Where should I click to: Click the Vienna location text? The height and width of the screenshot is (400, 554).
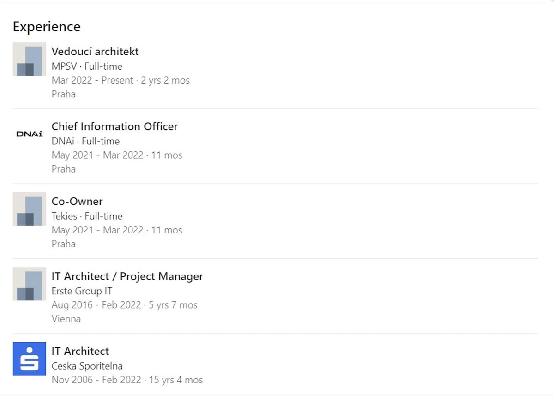(x=66, y=319)
